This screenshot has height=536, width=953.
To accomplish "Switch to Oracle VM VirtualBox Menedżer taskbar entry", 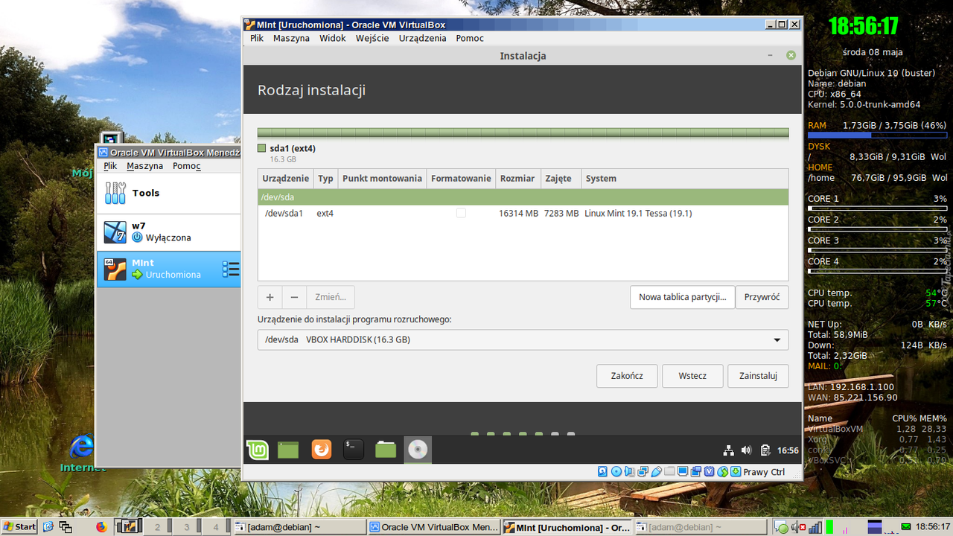I will [434, 527].
